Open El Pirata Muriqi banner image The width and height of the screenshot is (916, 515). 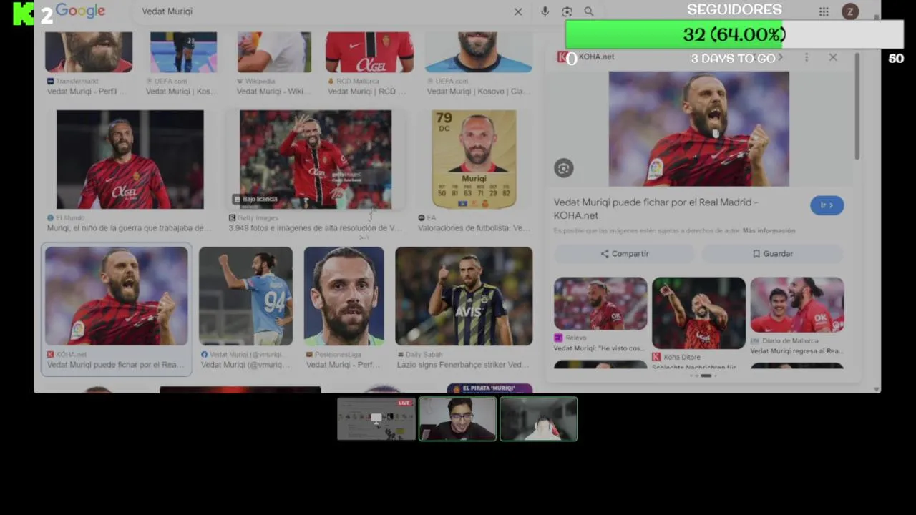pyautogui.click(x=489, y=389)
